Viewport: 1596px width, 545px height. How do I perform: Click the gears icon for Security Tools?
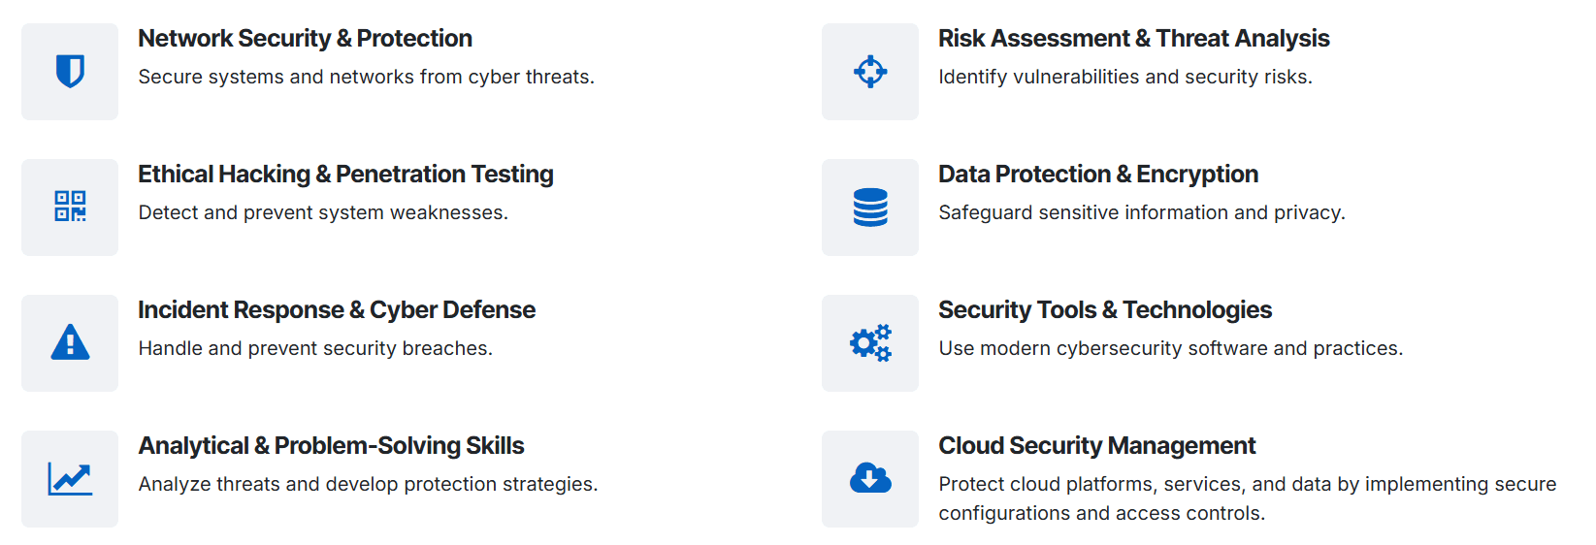870,343
